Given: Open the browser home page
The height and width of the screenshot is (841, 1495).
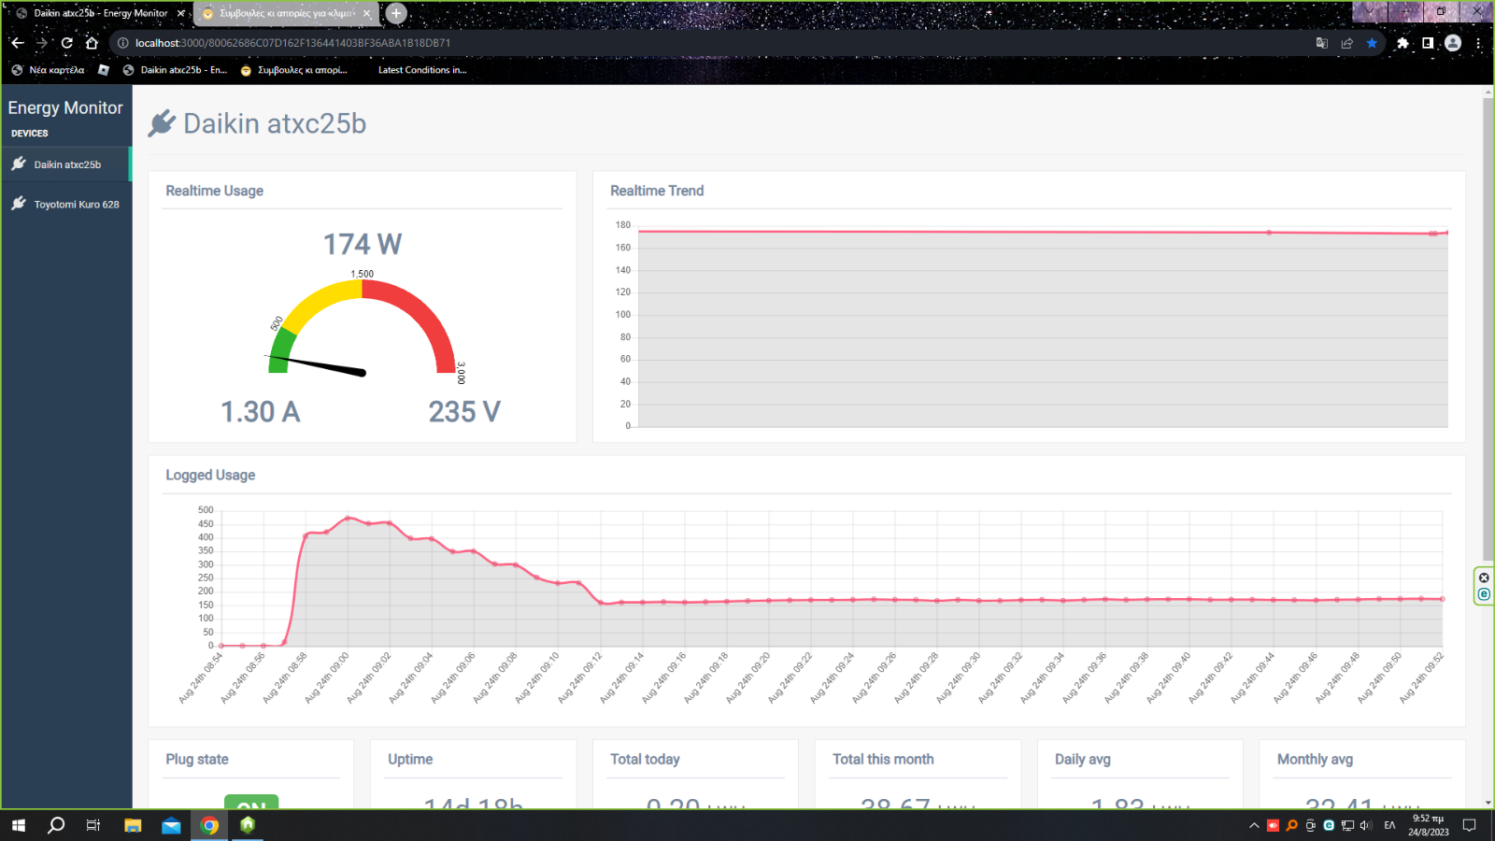Looking at the screenshot, I should [x=92, y=43].
